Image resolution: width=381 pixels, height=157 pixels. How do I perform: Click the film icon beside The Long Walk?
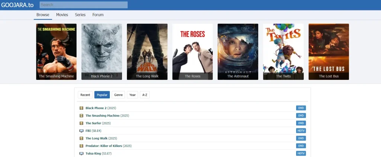pos(81,138)
